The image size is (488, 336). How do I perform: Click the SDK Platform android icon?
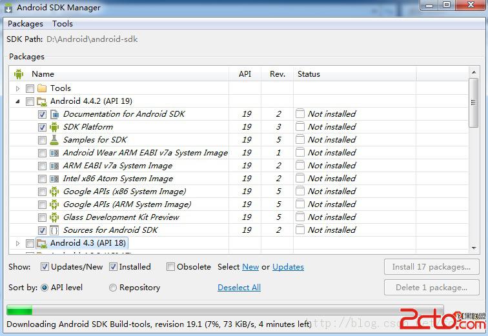click(x=54, y=127)
